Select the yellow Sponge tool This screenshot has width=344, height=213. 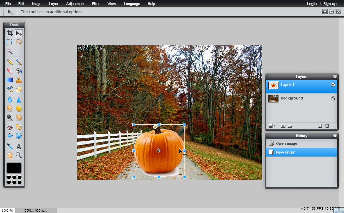point(19,109)
